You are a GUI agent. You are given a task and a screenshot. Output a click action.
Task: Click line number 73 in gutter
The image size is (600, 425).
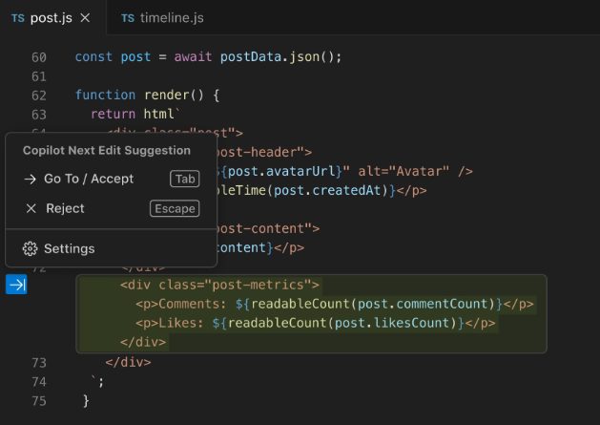tap(39, 363)
